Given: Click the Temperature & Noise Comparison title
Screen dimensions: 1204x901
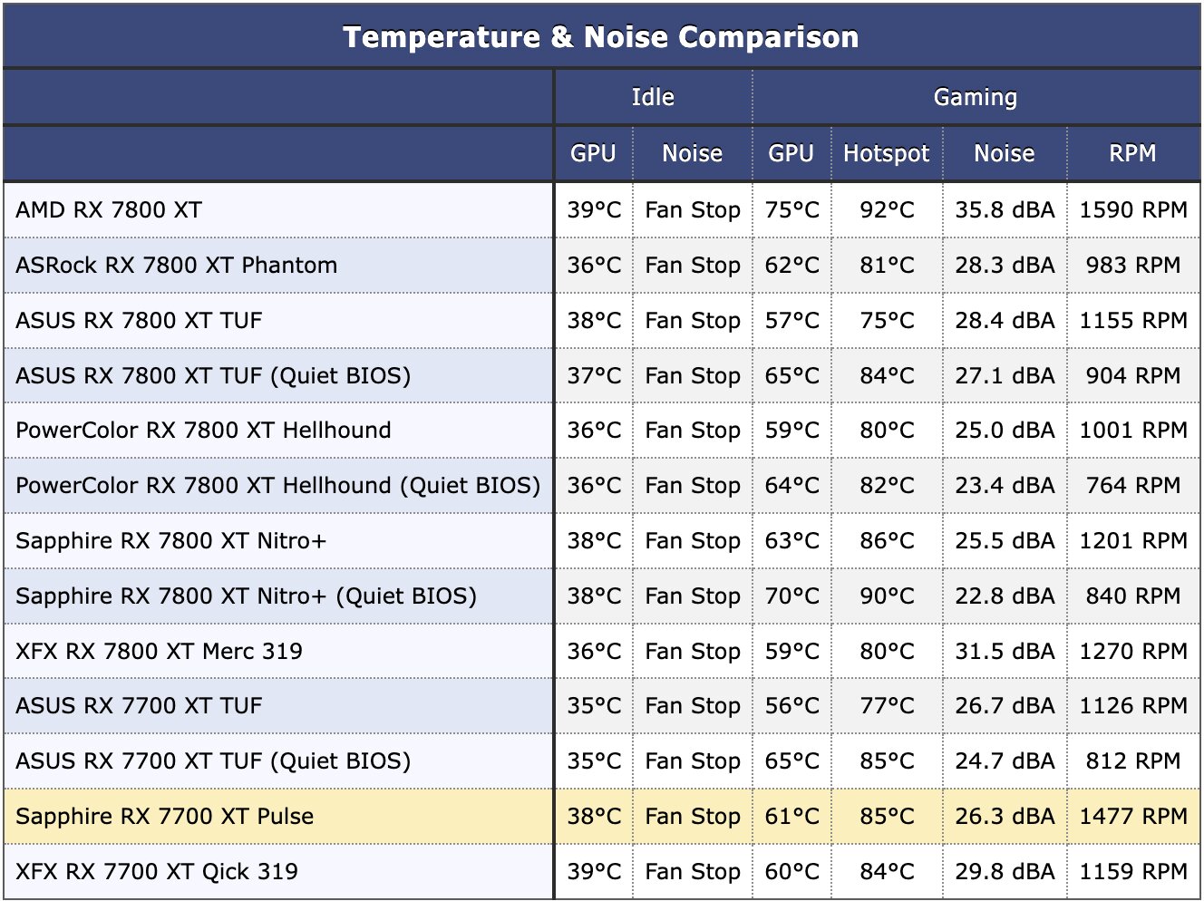Looking at the screenshot, I should pyautogui.click(x=601, y=37).
